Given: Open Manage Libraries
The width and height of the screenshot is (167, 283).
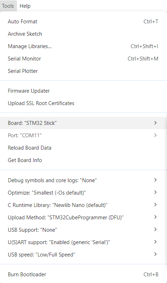Looking at the screenshot, I should (83, 46).
